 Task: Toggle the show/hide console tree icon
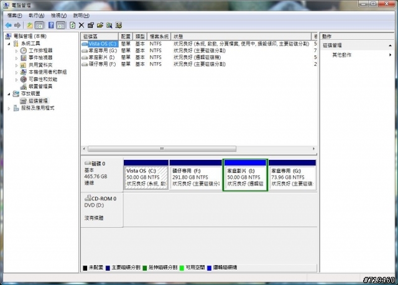39,25
